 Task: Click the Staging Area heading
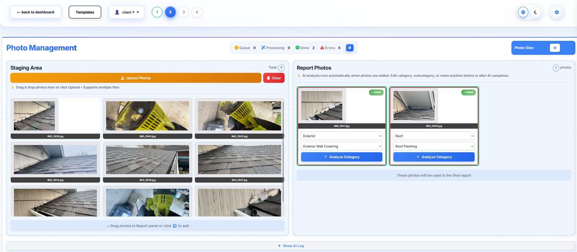click(26, 68)
